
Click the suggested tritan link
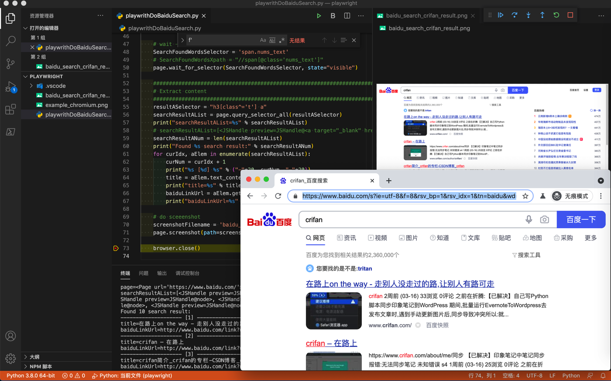(x=365, y=268)
